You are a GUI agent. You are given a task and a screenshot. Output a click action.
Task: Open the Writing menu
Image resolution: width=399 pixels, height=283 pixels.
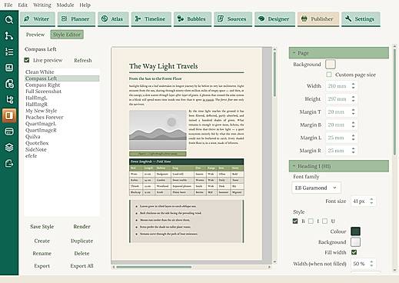click(x=42, y=5)
